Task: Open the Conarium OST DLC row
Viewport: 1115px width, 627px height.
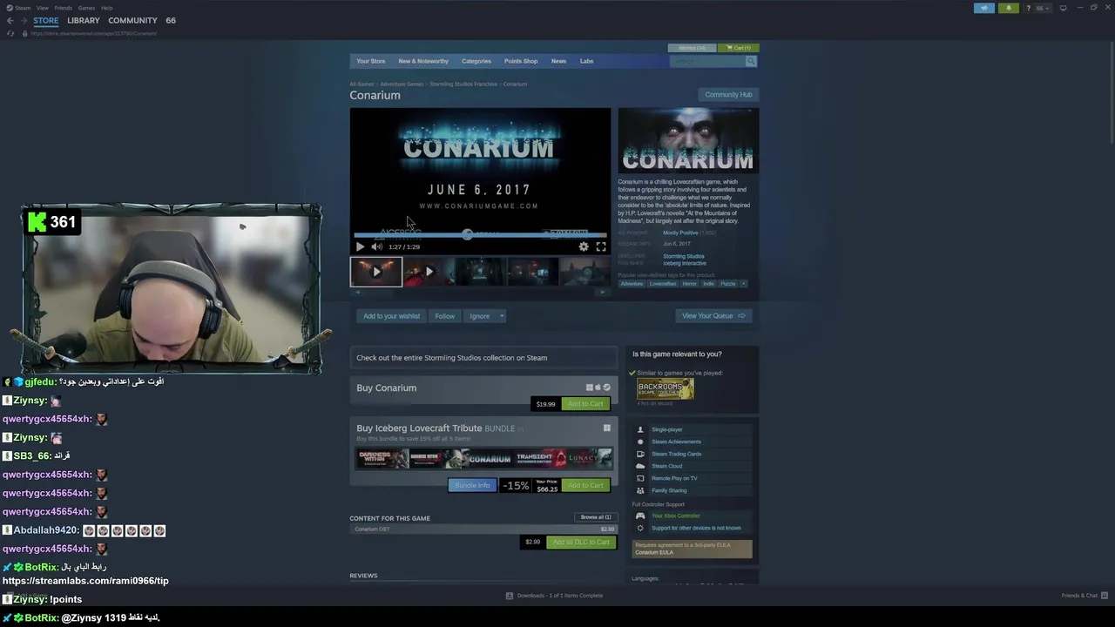Action: pos(483,529)
